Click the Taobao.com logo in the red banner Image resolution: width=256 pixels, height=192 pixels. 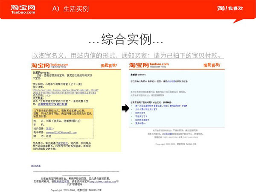pos(23,9)
